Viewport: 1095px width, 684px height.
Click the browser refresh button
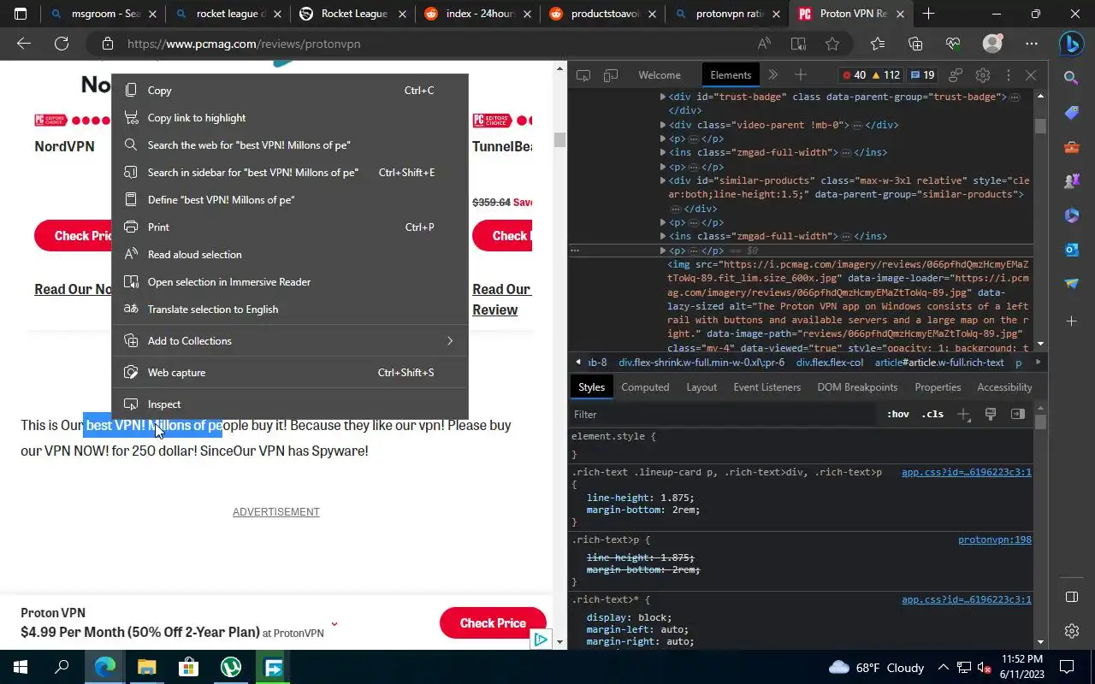62,44
